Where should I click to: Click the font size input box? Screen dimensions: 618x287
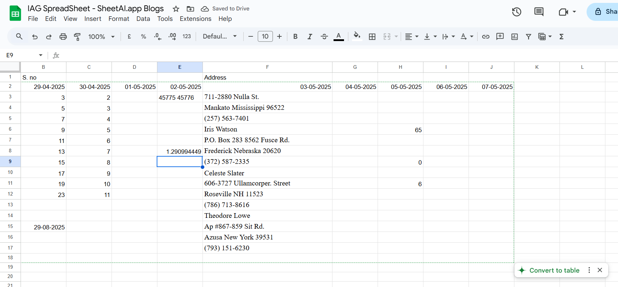(265, 36)
